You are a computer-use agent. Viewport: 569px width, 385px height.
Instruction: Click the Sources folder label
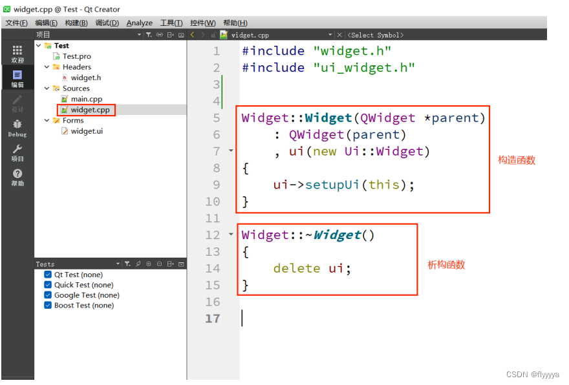[x=76, y=88]
